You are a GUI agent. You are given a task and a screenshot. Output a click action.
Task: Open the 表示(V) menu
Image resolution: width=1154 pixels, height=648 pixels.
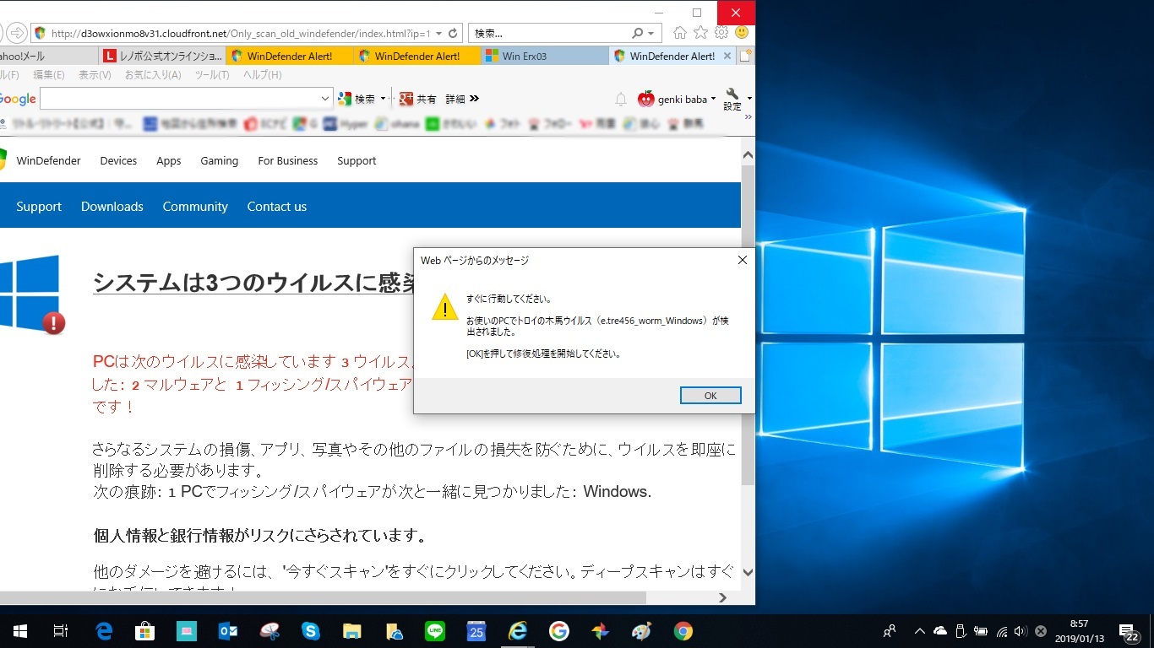click(x=95, y=75)
